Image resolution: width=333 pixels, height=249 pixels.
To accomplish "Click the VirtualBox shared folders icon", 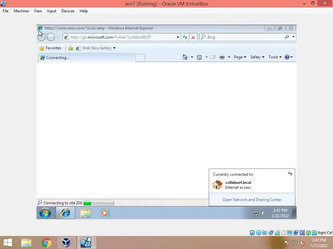I will coord(284,233).
